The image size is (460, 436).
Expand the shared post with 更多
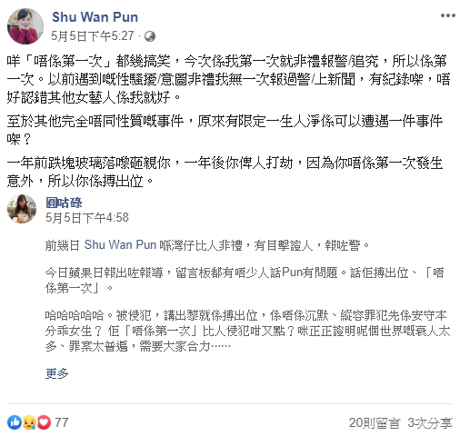pyautogui.click(x=56, y=373)
